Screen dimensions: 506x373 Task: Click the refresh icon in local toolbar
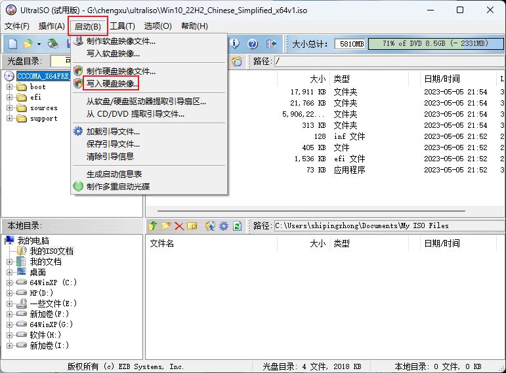tap(237, 226)
